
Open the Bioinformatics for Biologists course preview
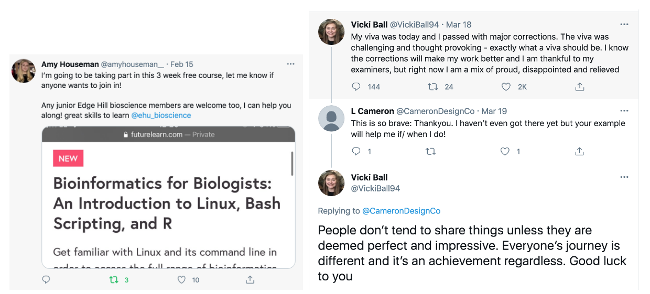tap(168, 197)
